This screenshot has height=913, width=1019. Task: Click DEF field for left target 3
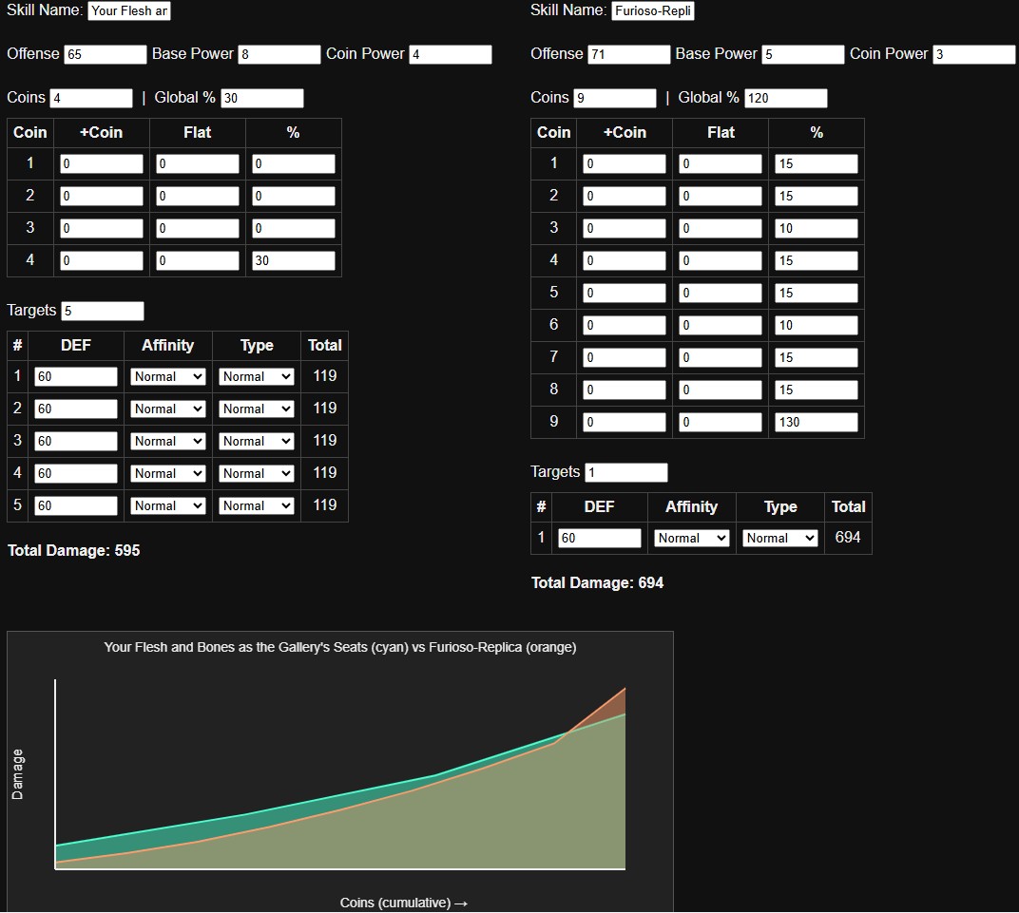point(76,442)
